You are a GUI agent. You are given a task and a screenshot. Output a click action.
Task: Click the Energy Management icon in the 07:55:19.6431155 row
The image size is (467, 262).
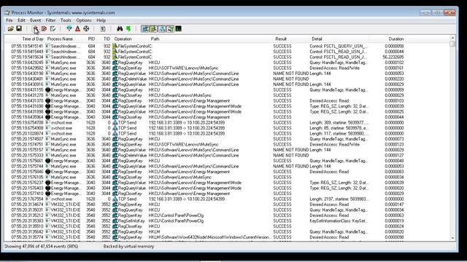pyautogui.click(x=48, y=90)
